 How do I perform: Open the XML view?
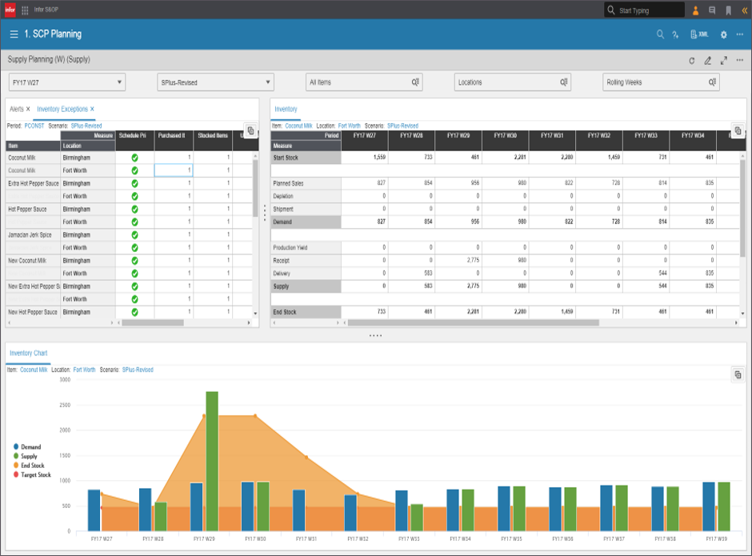[702, 35]
